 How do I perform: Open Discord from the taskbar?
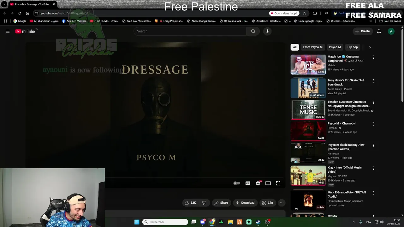(203, 222)
